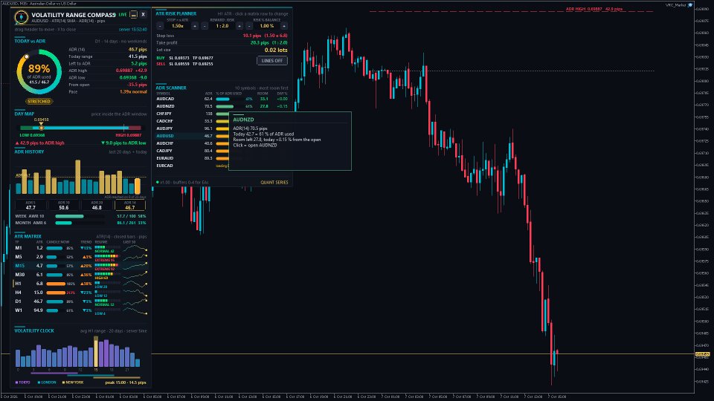Click the tallest gold bar in ADR History
Viewport: 714px width, 401px height.
[x=78, y=177]
